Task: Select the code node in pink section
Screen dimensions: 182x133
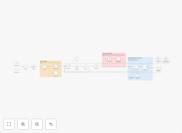Action: coord(118,59)
